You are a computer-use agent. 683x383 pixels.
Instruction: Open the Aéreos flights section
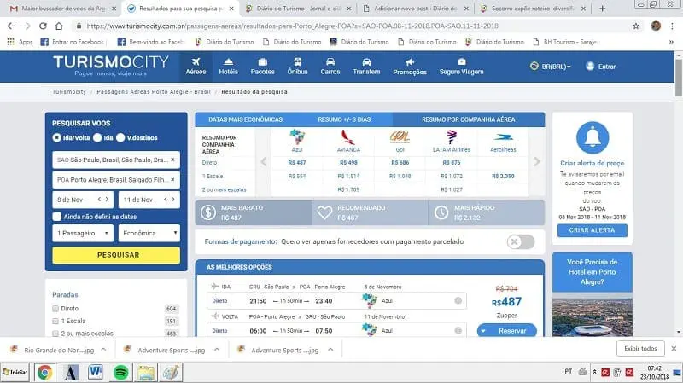196,67
